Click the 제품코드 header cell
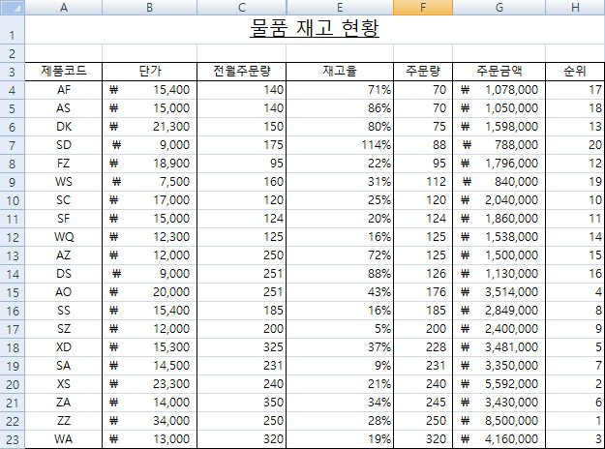605x449 pixels. click(64, 72)
